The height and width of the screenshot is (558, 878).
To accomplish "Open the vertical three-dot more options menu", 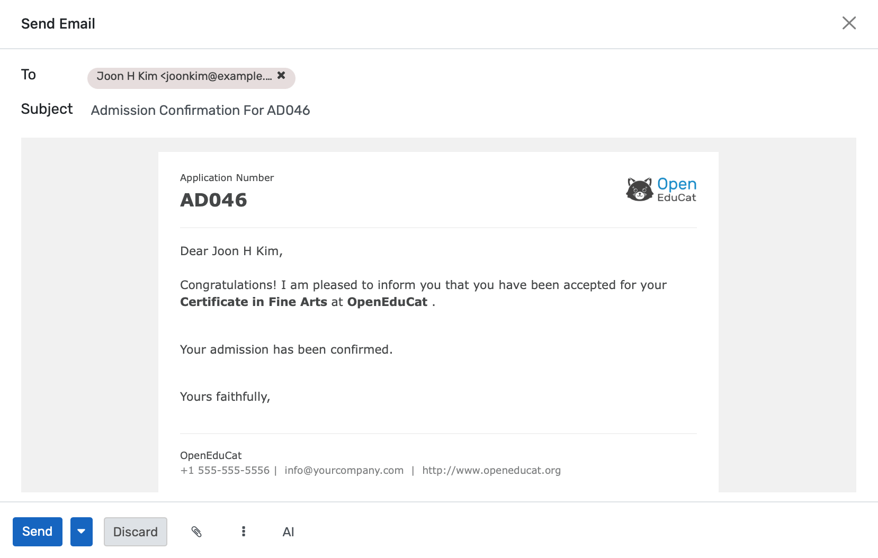I will point(244,532).
